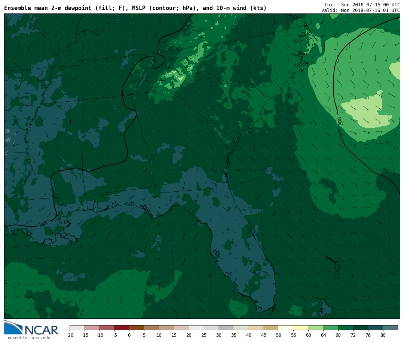This screenshot has height=342, width=404.
Task: Click the 40 colorbar tick label
Action: pos(249,335)
